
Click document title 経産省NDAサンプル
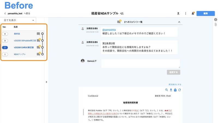(x=105, y=13)
